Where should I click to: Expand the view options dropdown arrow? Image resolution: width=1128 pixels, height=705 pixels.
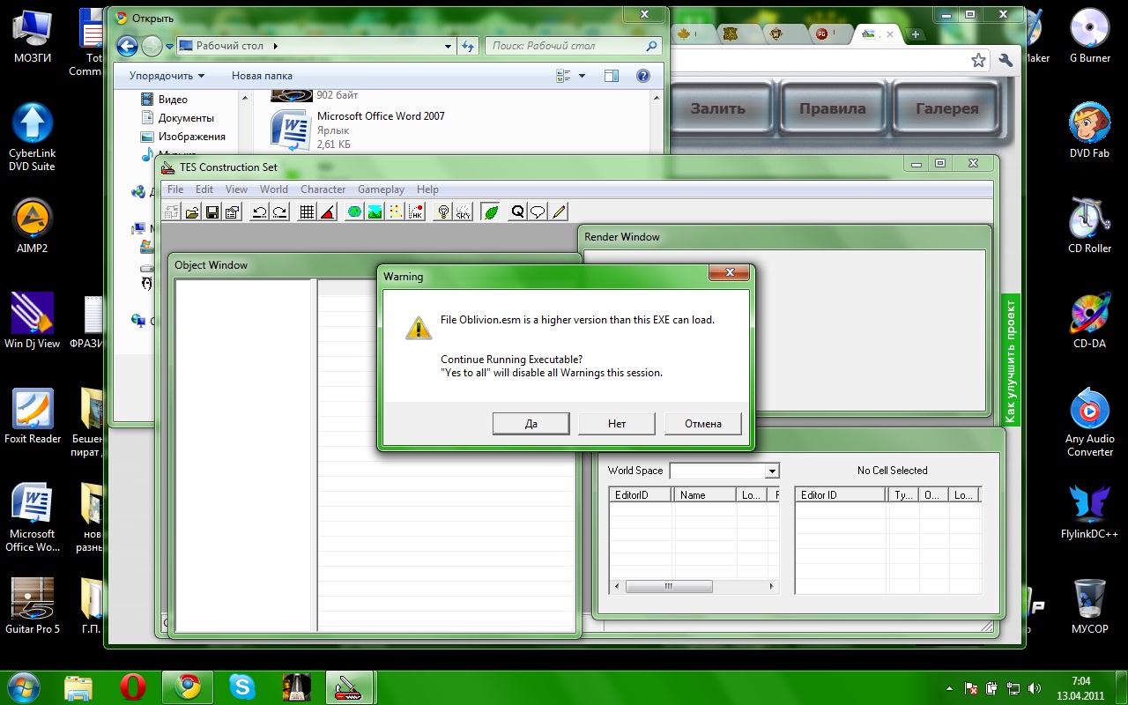tap(582, 77)
